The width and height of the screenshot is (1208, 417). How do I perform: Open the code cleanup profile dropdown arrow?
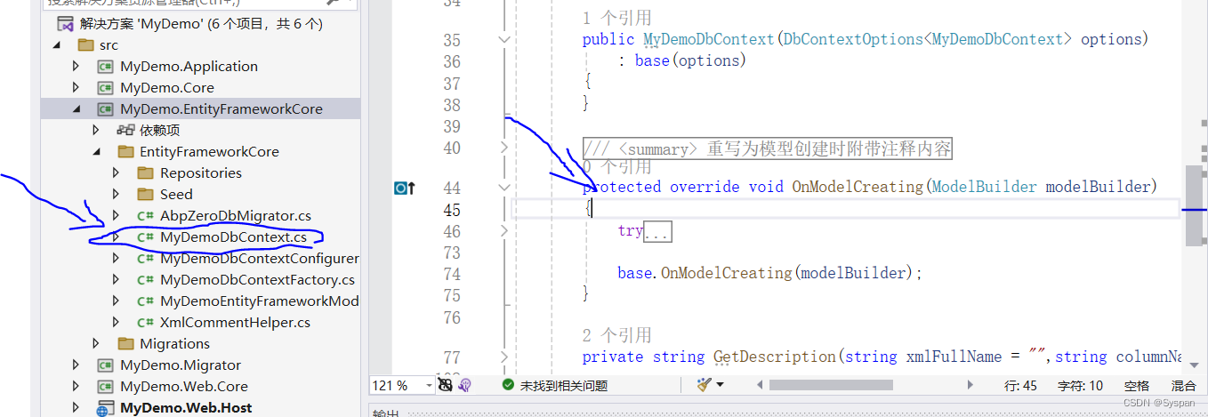720,385
